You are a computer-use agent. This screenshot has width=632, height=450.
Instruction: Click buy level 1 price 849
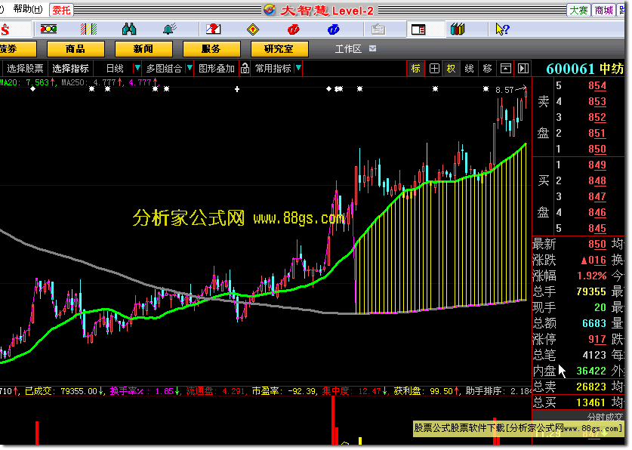click(x=597, y=165)
